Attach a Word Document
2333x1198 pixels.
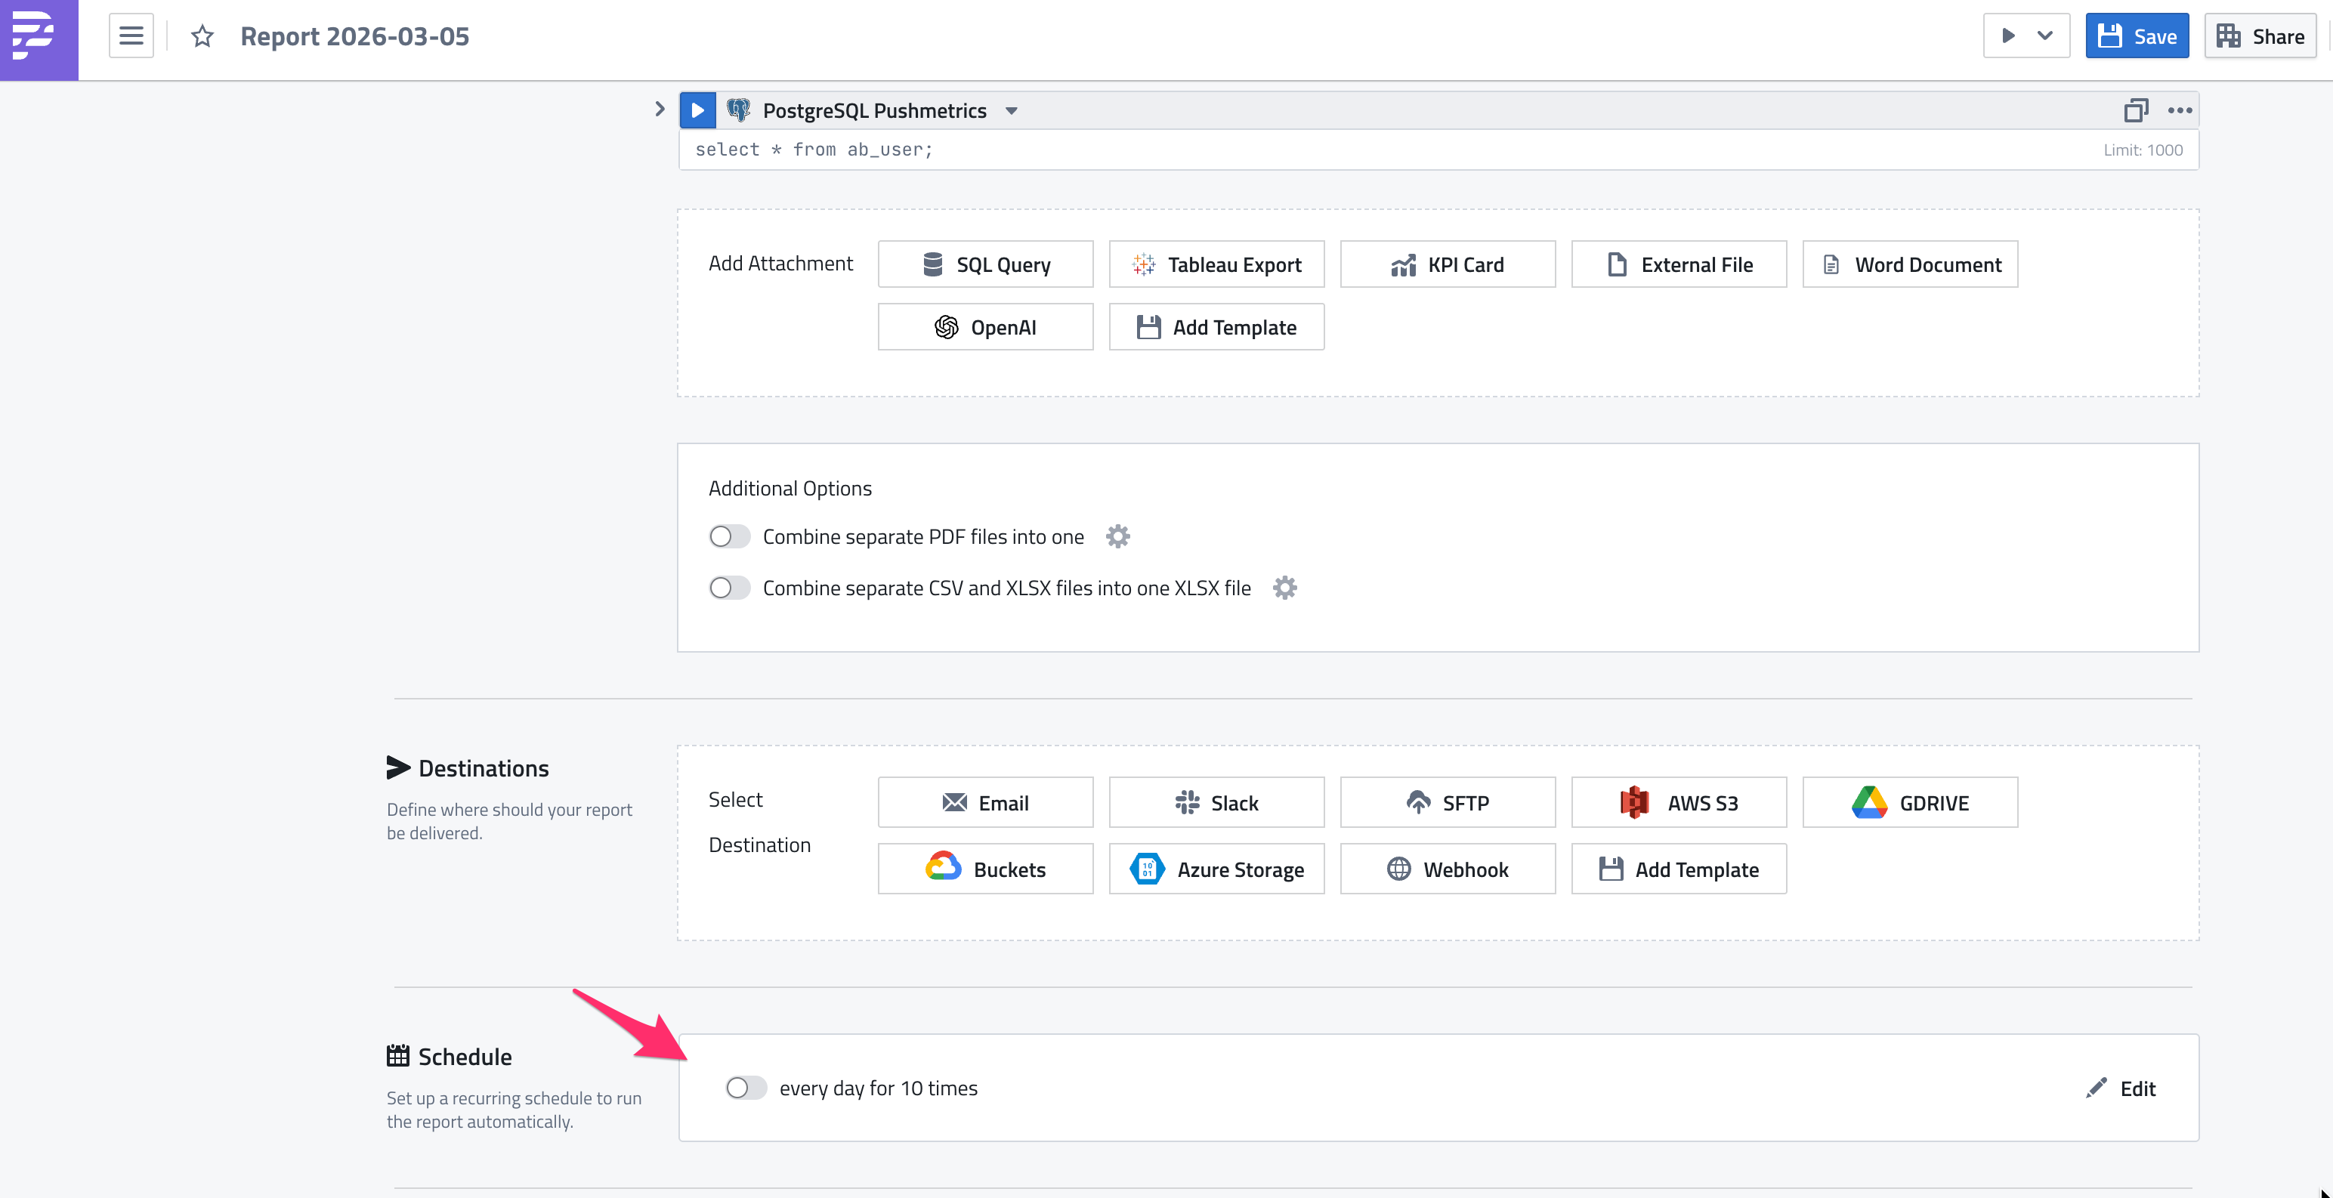pos(1910,264)
